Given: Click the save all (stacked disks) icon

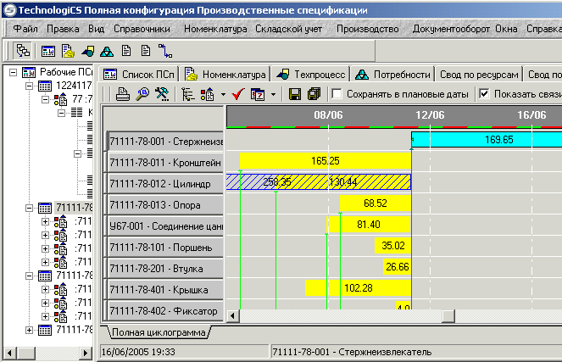Looking at the screenshot, I should point(314,94).
